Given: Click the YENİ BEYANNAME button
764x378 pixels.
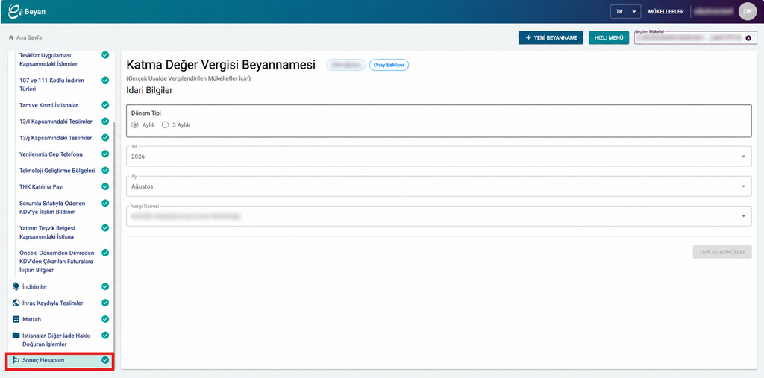Looking at the screenshot, I should 551,37.
